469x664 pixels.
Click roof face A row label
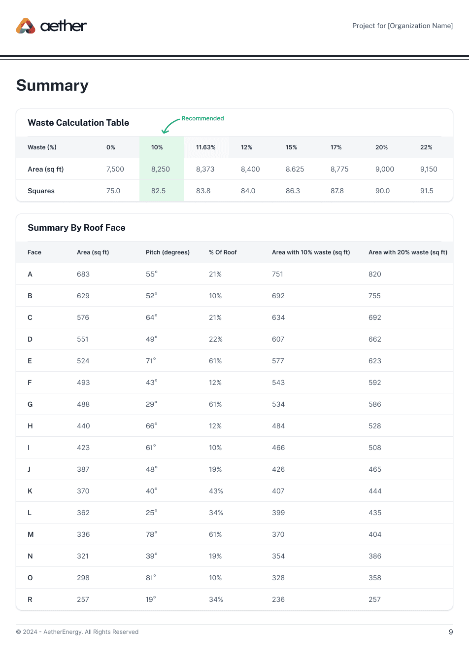(x=30, y=274)
